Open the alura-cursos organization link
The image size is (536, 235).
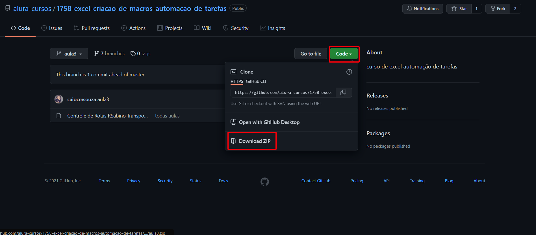point(32,8)
